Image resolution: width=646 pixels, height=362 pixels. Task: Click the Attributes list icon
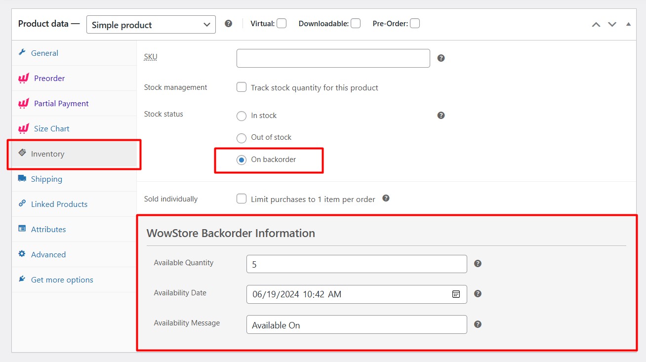tap(22, 229)
